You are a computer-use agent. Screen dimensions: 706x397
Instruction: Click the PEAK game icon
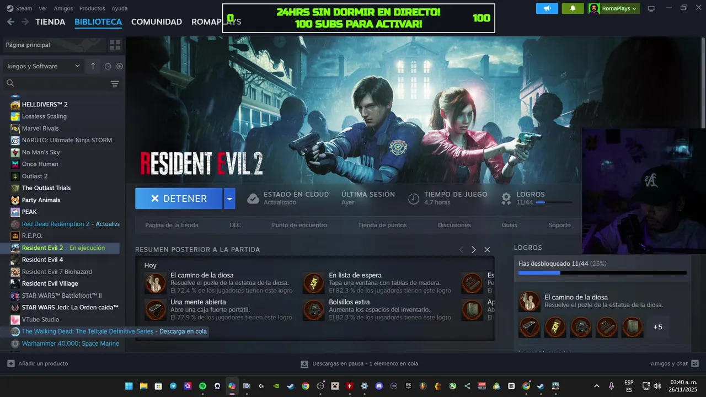coord(15,212)
